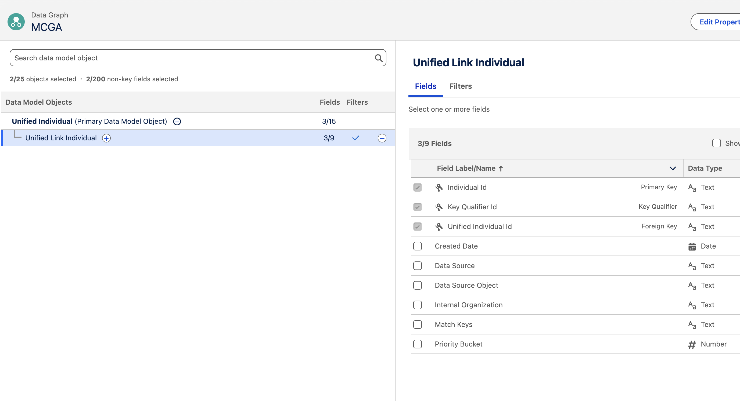Image resolution: width=740 pixels, height=401 pixels.
Task: Click the search magnifier icon
Action: click(x=378, y=58)
